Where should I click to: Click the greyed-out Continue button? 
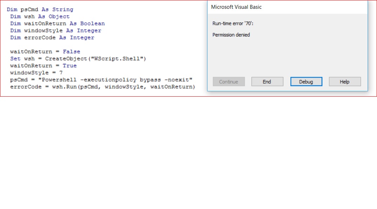(x=229, y=81)
